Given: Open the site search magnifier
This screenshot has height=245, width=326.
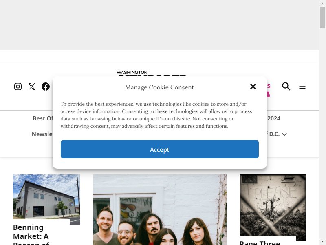Looking at the screenshot, I should (x=286, y=86).
